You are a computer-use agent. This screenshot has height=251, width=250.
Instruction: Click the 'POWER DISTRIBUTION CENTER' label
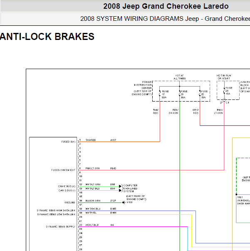point(143,85)
